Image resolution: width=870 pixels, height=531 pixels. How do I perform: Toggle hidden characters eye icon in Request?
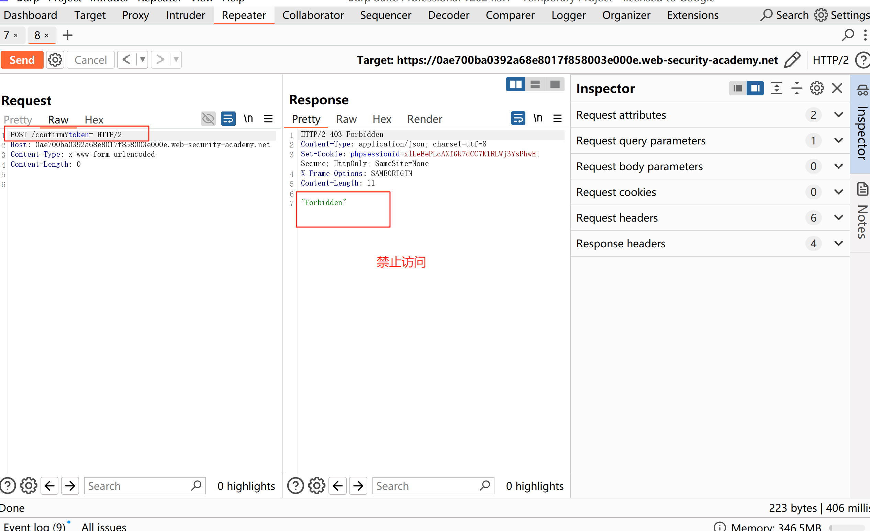click(208, 118)
